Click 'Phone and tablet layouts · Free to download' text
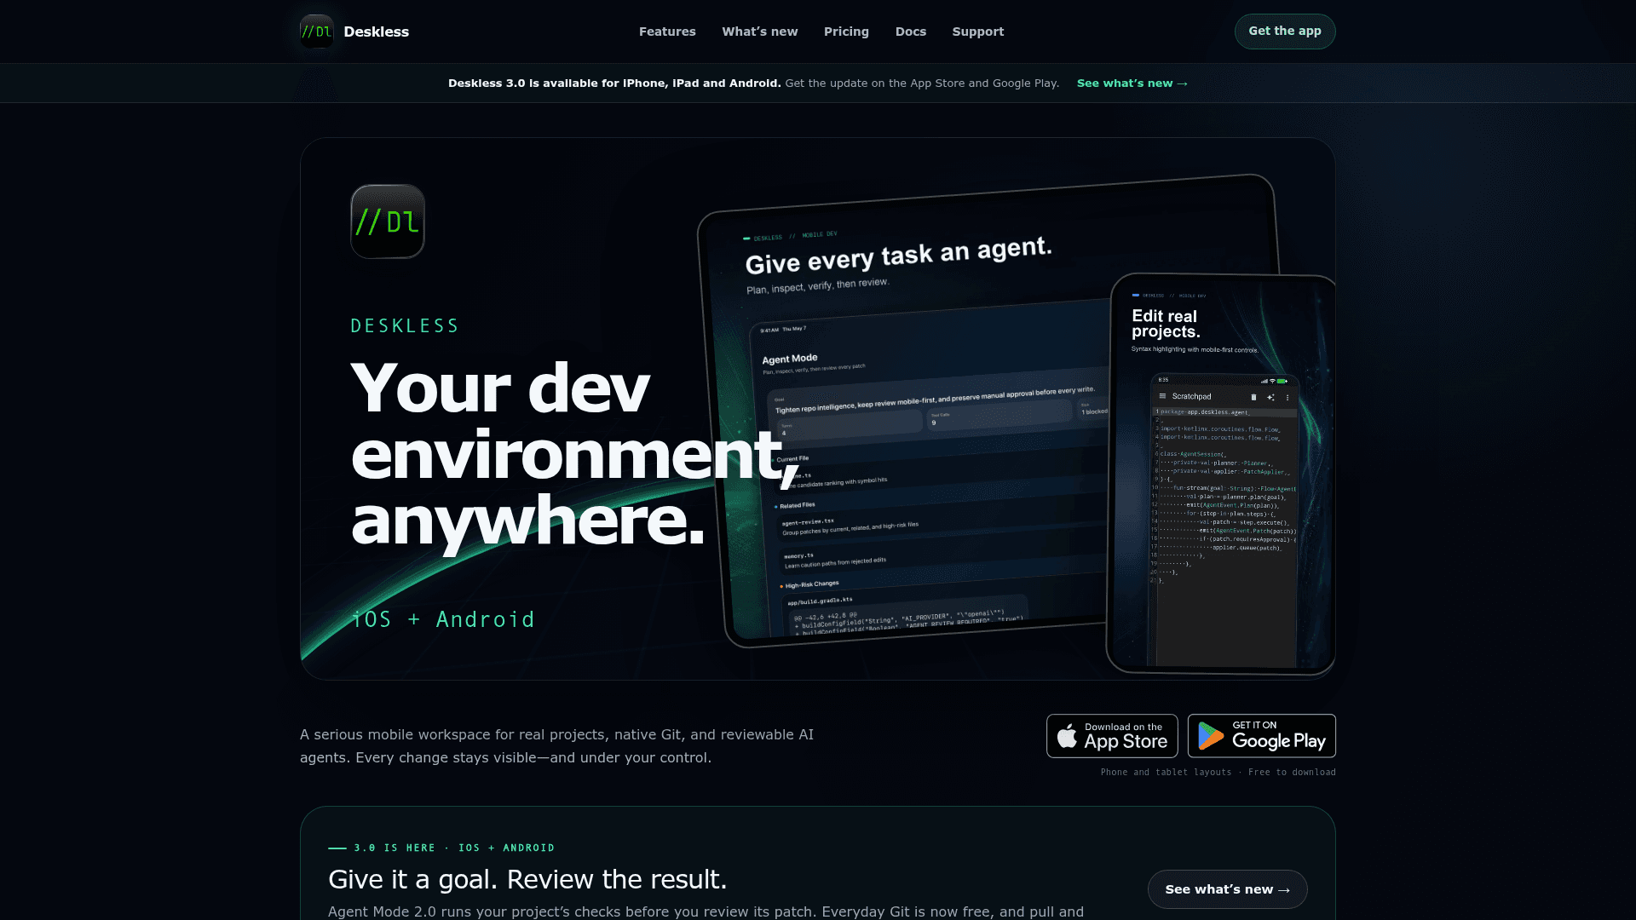1636x920 pixels. coord(1218,773)
